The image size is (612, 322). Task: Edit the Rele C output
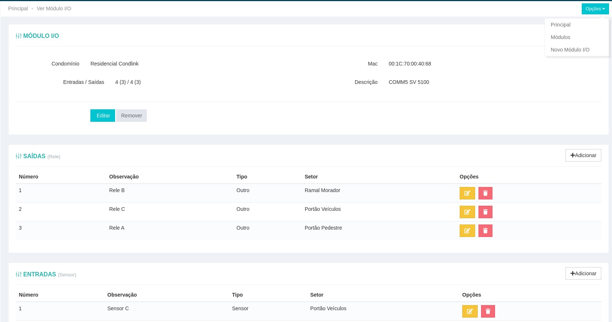coord(467,212)
